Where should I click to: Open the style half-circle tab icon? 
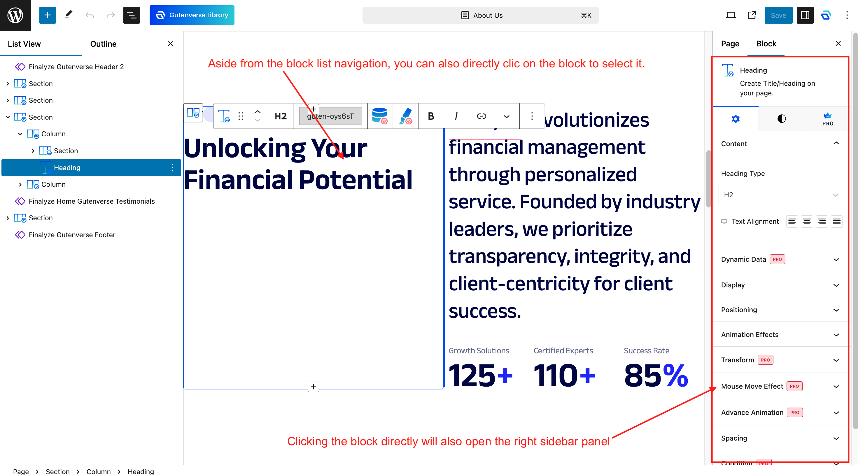(781, 119)
